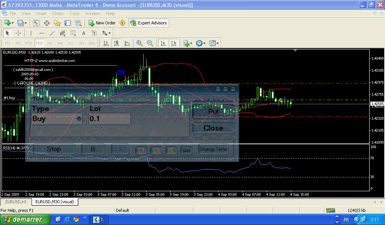
Task: Switch chart to Bar Chart mode
Action: click(106, 43)
